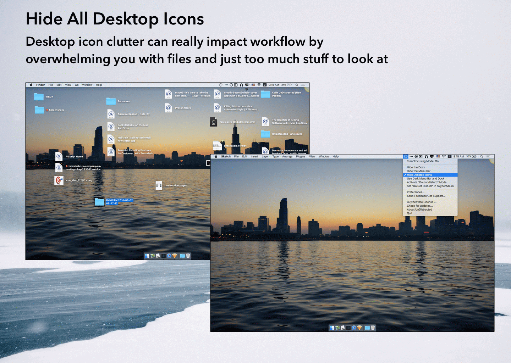Screen dimensions: 511x363
Task: Quit UnDistracted from the menu
Action: tap(430, 213)
